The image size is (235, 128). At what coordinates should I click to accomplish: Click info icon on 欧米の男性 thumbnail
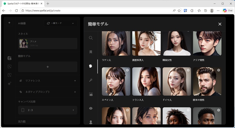pyautogui.click(x=219, y=70)
